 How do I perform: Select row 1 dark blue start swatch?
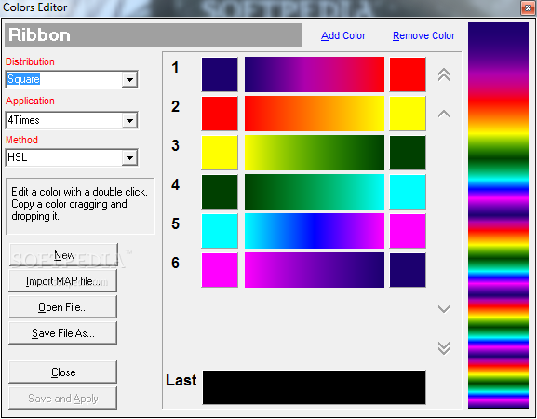(220, 74)
